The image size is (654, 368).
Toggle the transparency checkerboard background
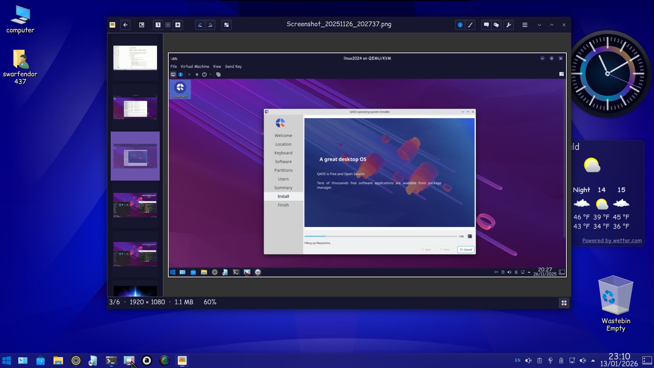(227, 25)
